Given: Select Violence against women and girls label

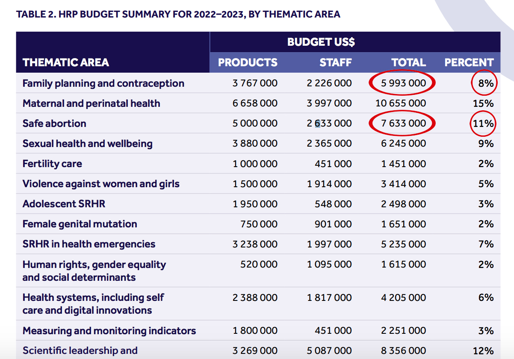Looking at the screenshot, I should click(101, 184).
